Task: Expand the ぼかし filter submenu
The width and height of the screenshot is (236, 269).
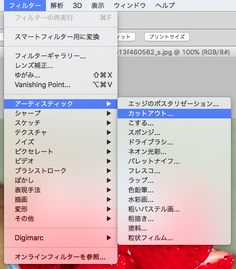Action: (61, 180)
